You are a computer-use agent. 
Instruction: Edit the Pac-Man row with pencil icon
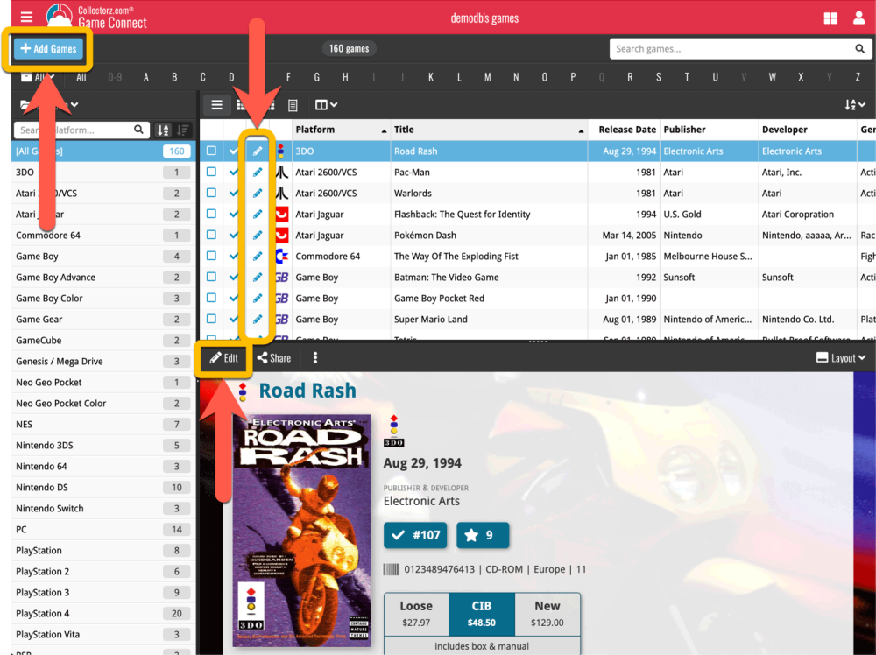257,172
